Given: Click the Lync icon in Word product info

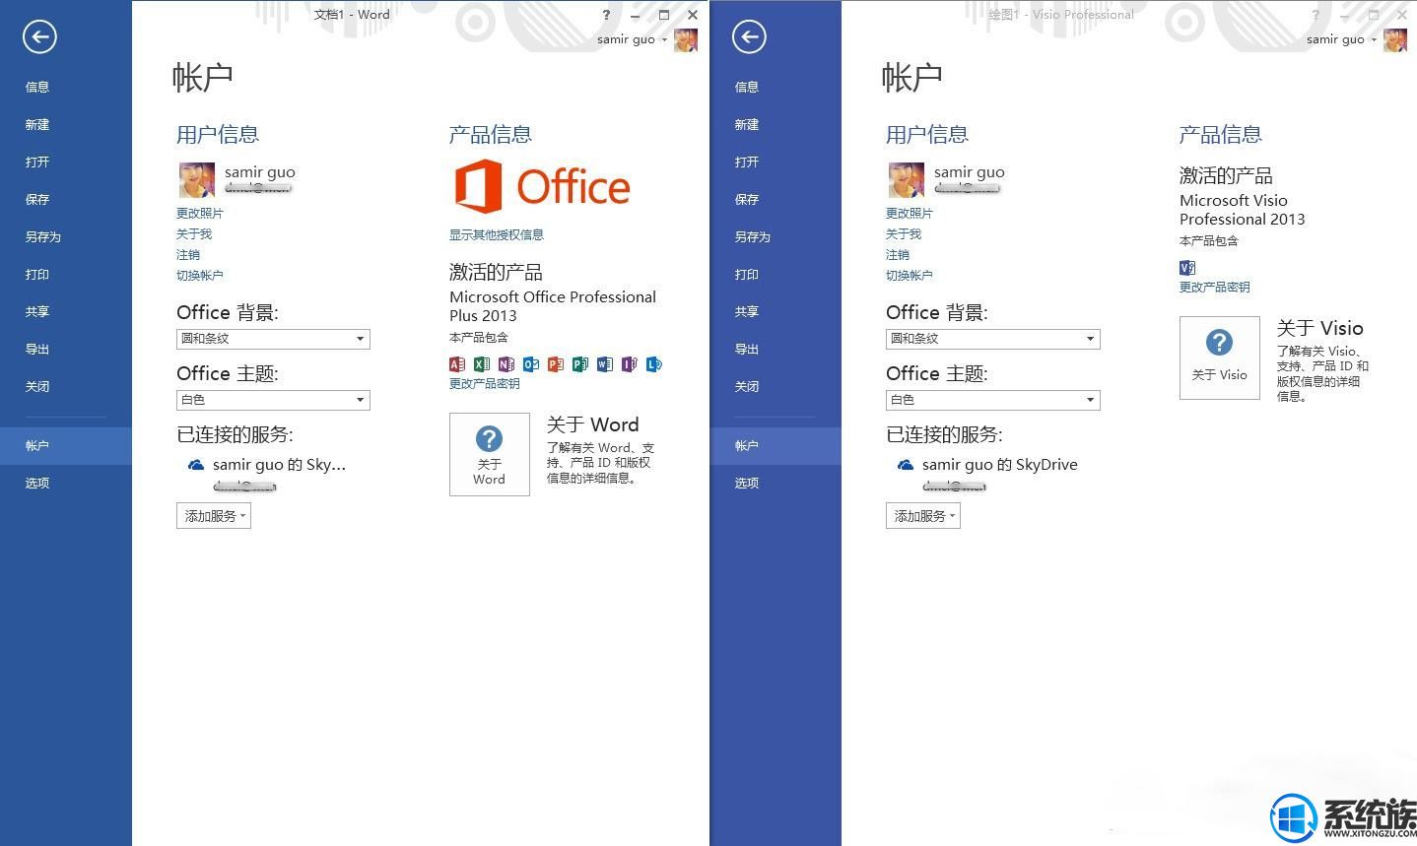Looking at the screenshot, I should (x=654, y=364).
